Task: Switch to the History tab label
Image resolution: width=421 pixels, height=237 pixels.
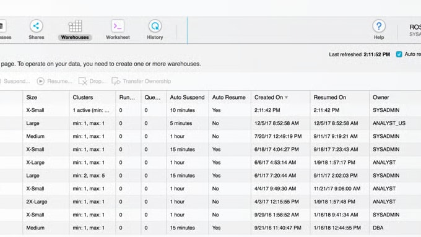Action: (155, 37)
